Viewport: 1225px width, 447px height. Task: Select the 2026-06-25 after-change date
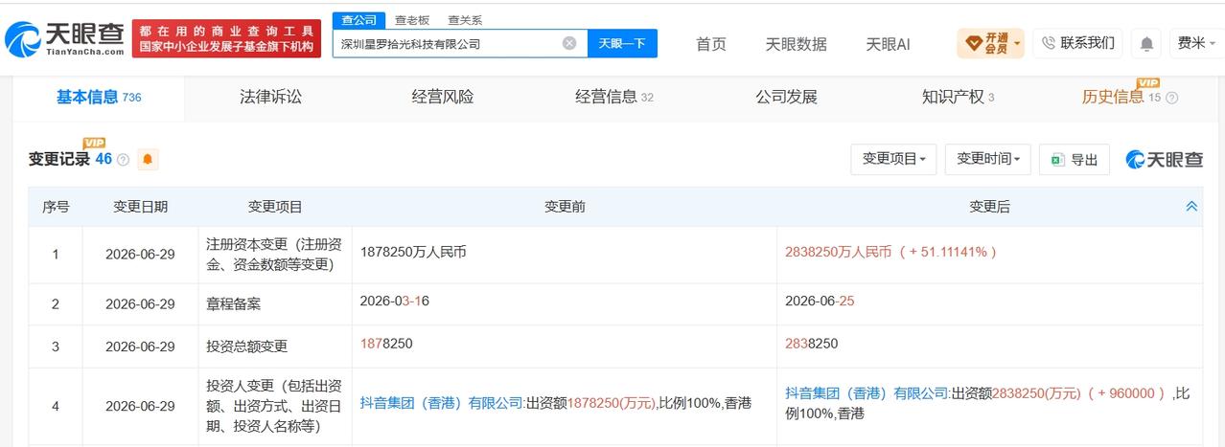(x=820, y=301)
